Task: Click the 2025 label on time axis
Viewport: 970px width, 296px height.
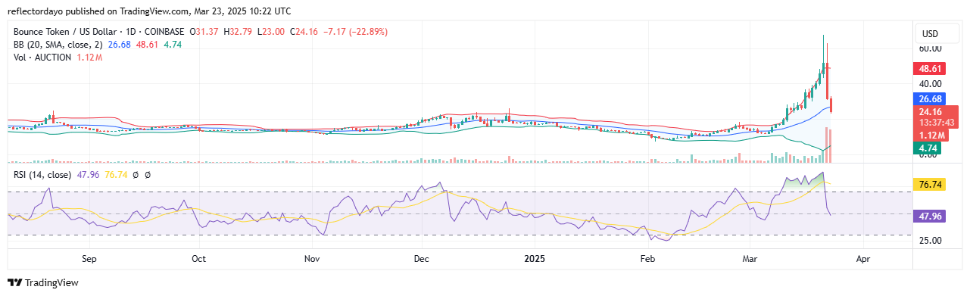Action: coord(535,258)
